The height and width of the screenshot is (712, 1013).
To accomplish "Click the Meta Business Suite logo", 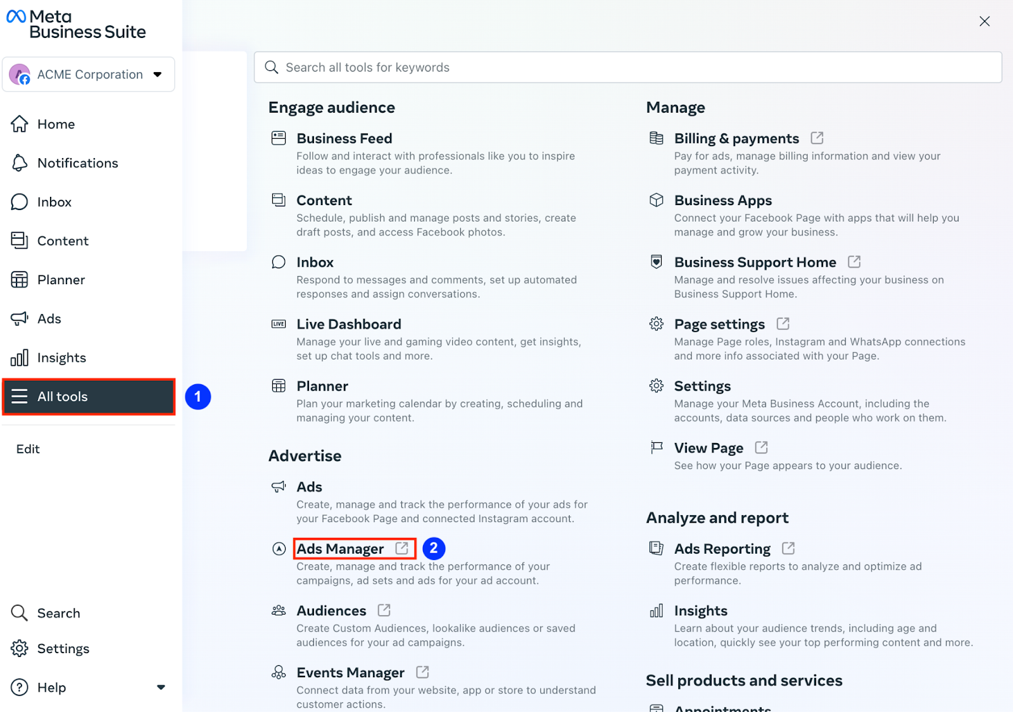I will click(x=76, y=25).
